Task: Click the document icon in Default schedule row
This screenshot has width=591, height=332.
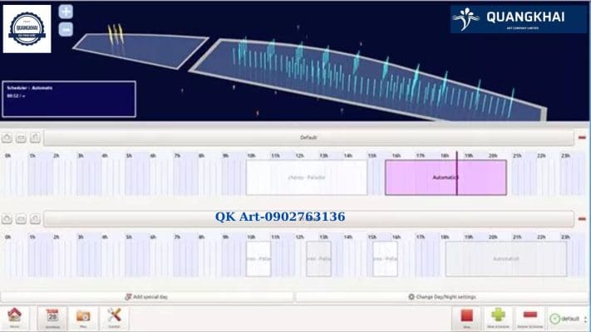Action: pos(35,138)
